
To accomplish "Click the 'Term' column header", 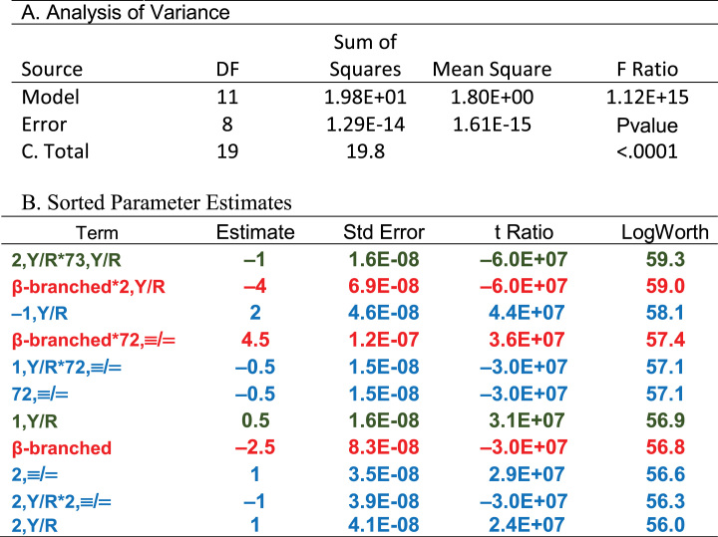I will click(x=97, y=233).
